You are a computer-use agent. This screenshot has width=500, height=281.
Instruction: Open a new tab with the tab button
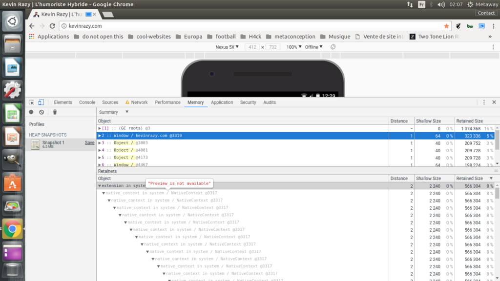click(x=108, y=14)
